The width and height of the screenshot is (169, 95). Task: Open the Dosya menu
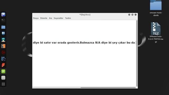click(x=36, y=18)
